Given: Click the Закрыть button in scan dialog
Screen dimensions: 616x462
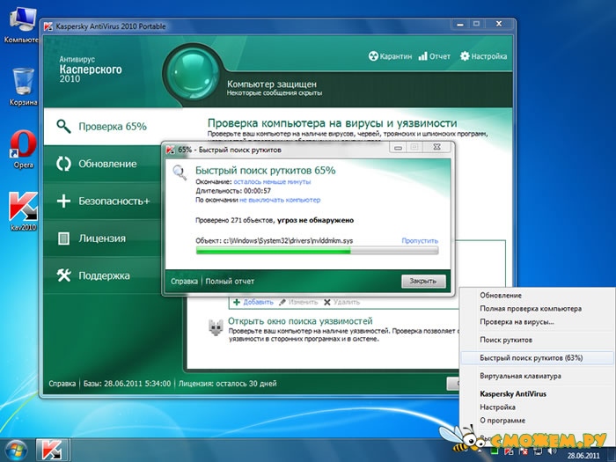Looking at the screenshot, I should [x=423, y=281].
